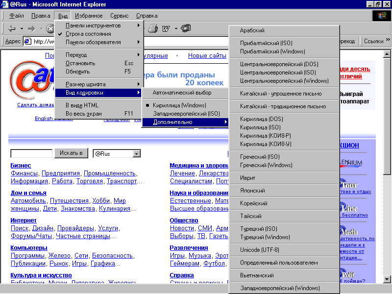The width and height of the screenshot is (392, 294).
Task: Open the Вид кодировки submenu
Action: pyautogui.click(x=99, y=93)
